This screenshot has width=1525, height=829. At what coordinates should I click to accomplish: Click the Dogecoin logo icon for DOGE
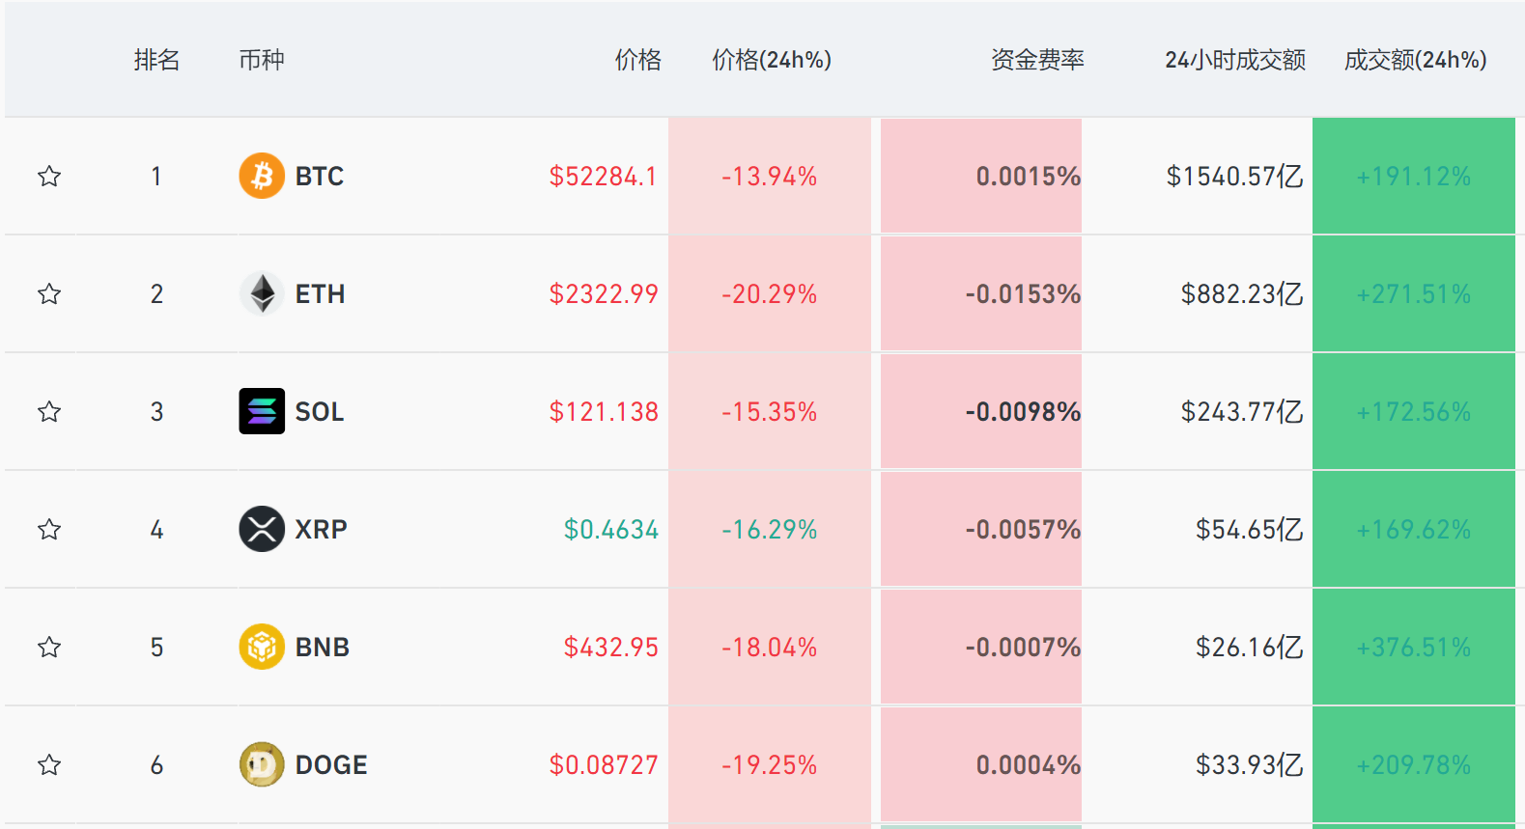pyautogui.click(x=261, y=764)
